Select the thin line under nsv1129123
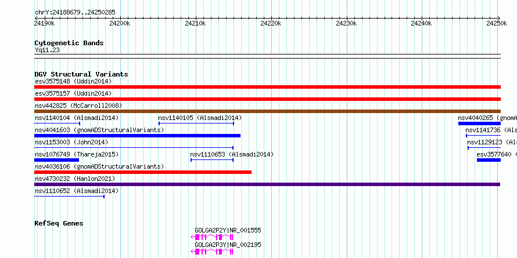 (x=484, y=148)
